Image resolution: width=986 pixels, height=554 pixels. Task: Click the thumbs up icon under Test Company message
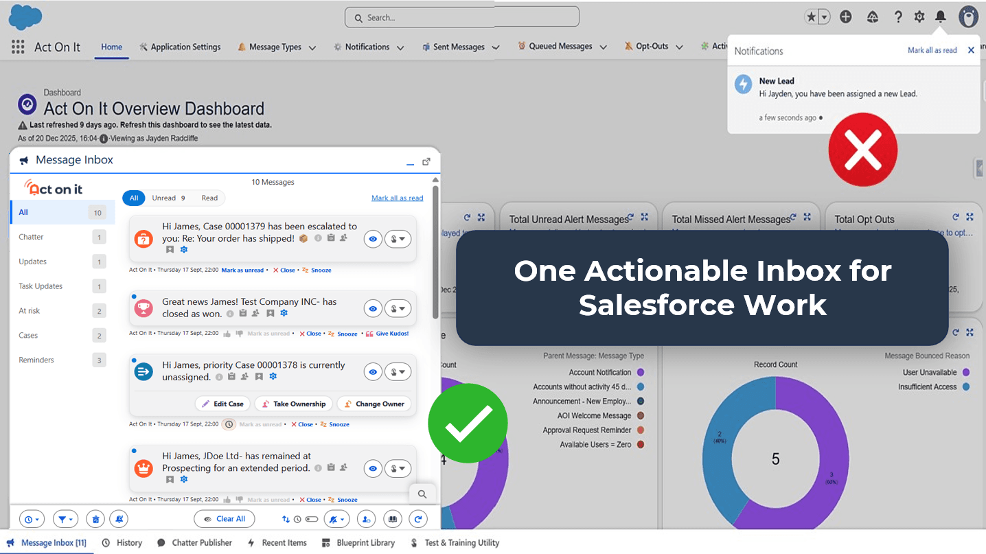pos(227,334)
